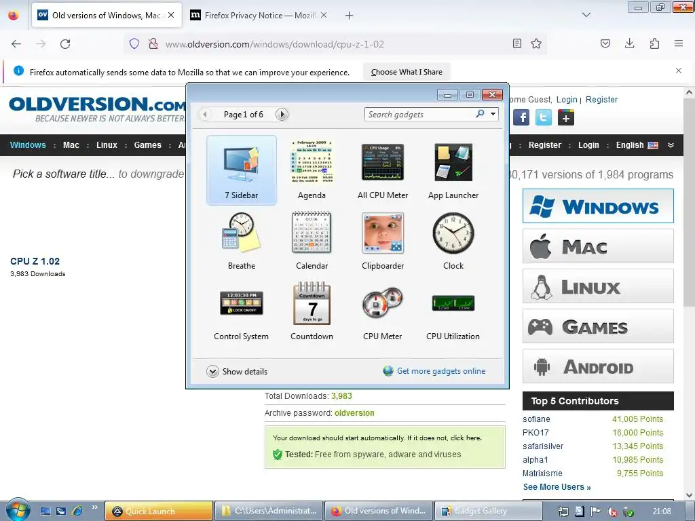Choose the Calendar gadget

tap(312, 241)
